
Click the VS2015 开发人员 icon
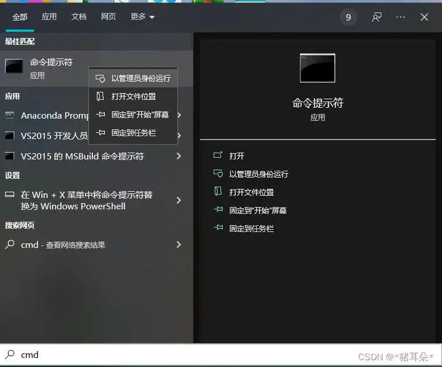10,136
